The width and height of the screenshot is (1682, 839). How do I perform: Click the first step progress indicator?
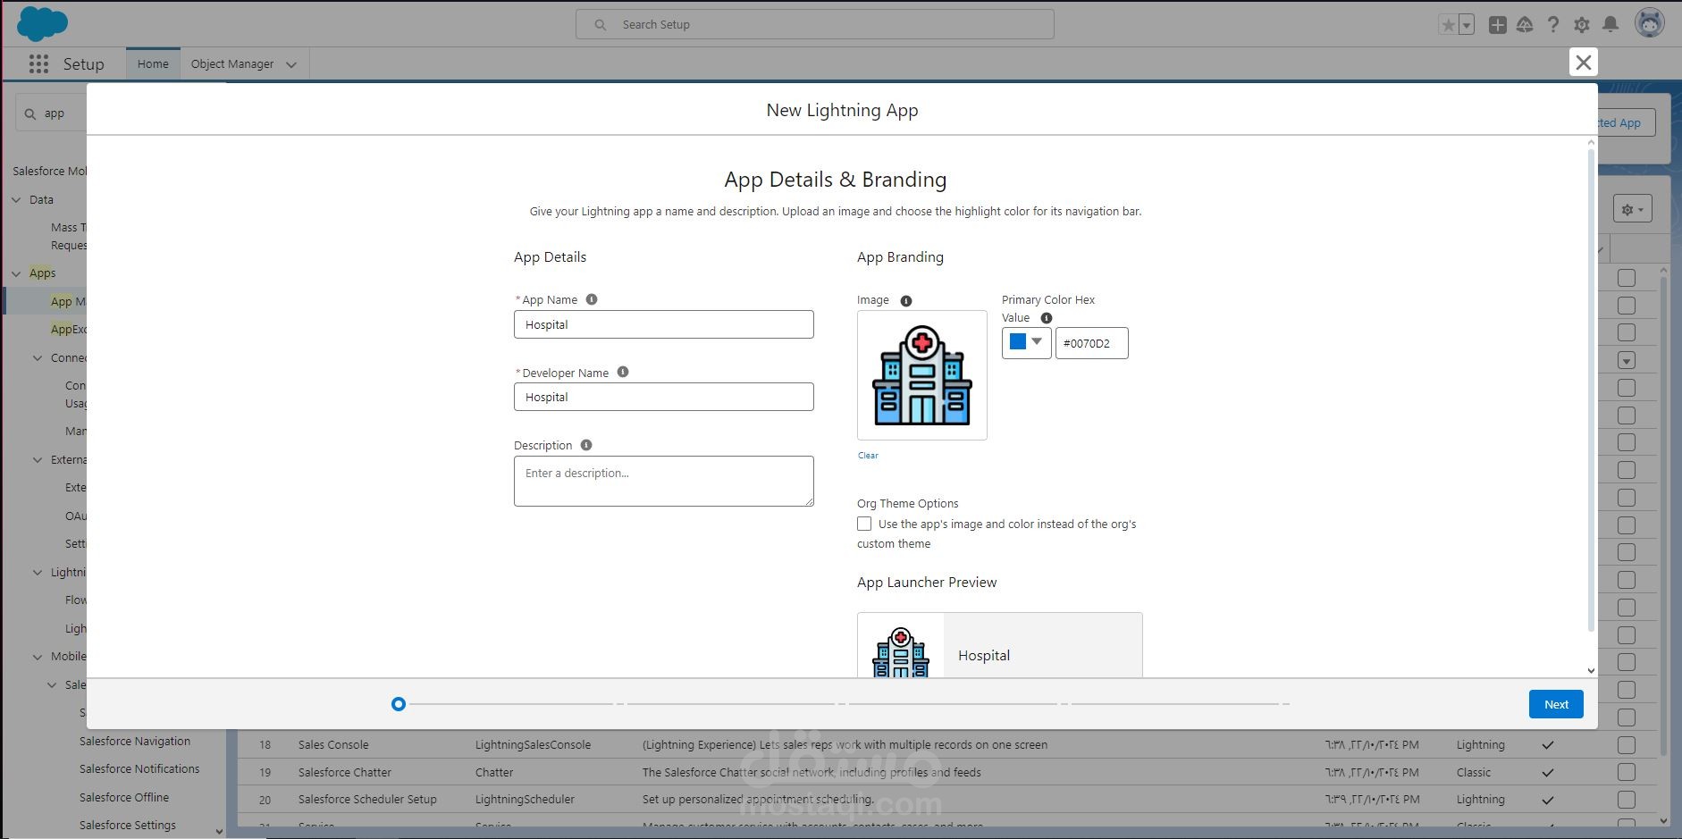coord(399,704)
